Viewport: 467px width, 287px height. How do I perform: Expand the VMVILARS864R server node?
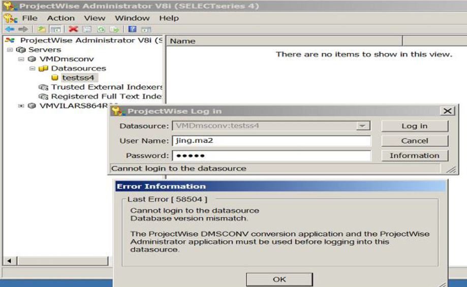21,106
